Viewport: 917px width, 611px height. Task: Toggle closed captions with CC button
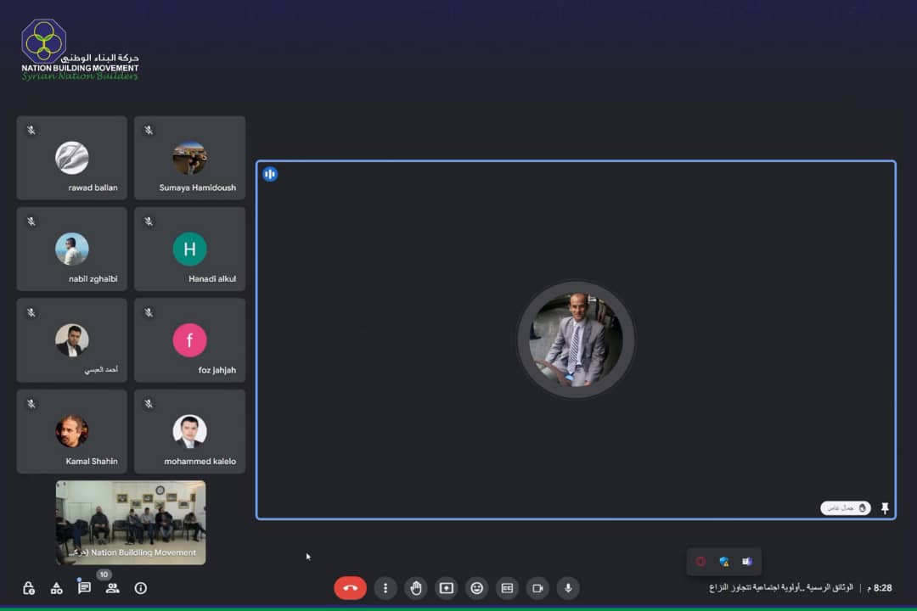(x=507, y=588)
